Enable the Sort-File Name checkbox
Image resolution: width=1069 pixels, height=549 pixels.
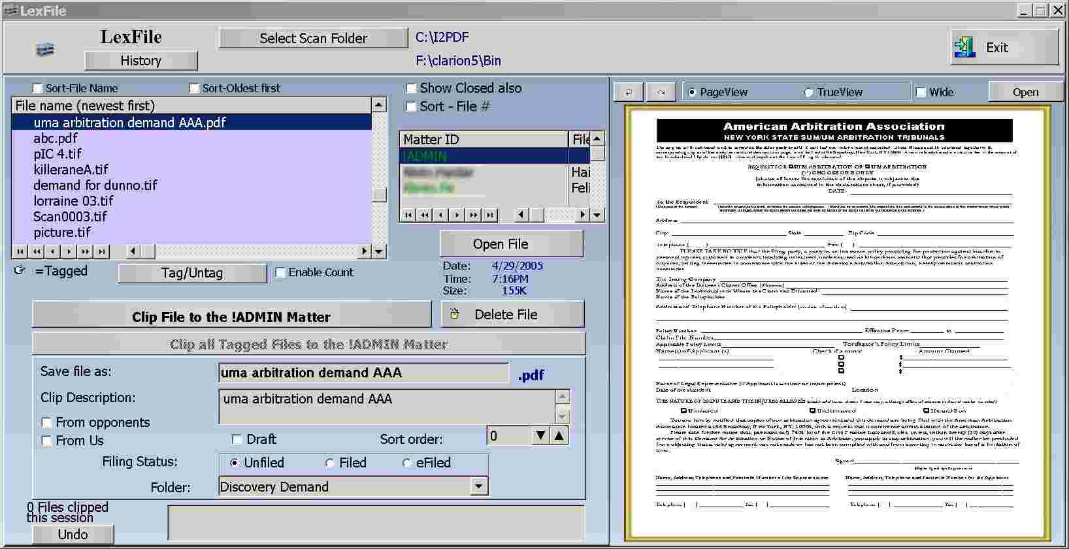pos(38,88)
